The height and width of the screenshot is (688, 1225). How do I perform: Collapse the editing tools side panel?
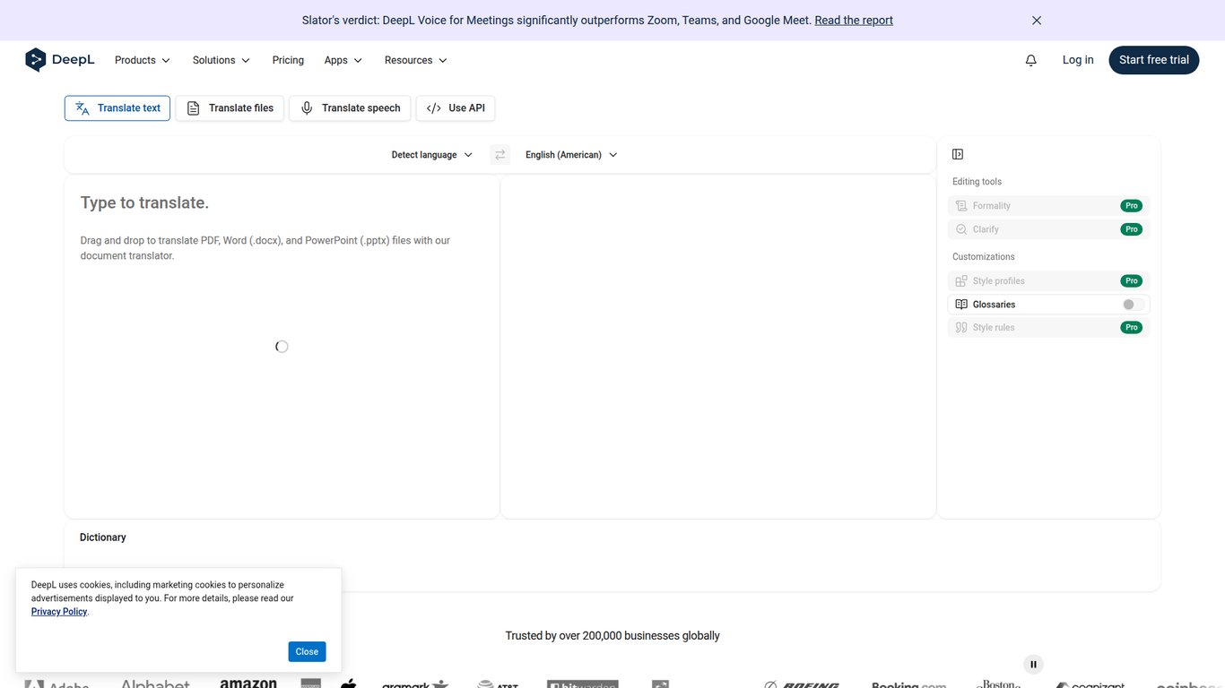[x=958, y=154]
